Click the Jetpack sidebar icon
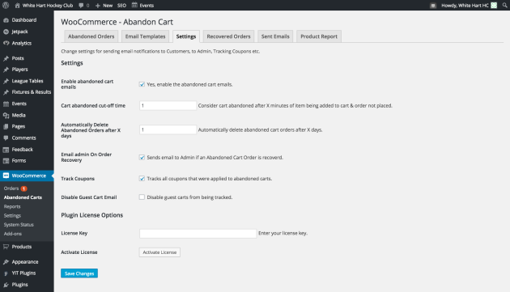The image size is (510, 292). [x=6, y=32]
